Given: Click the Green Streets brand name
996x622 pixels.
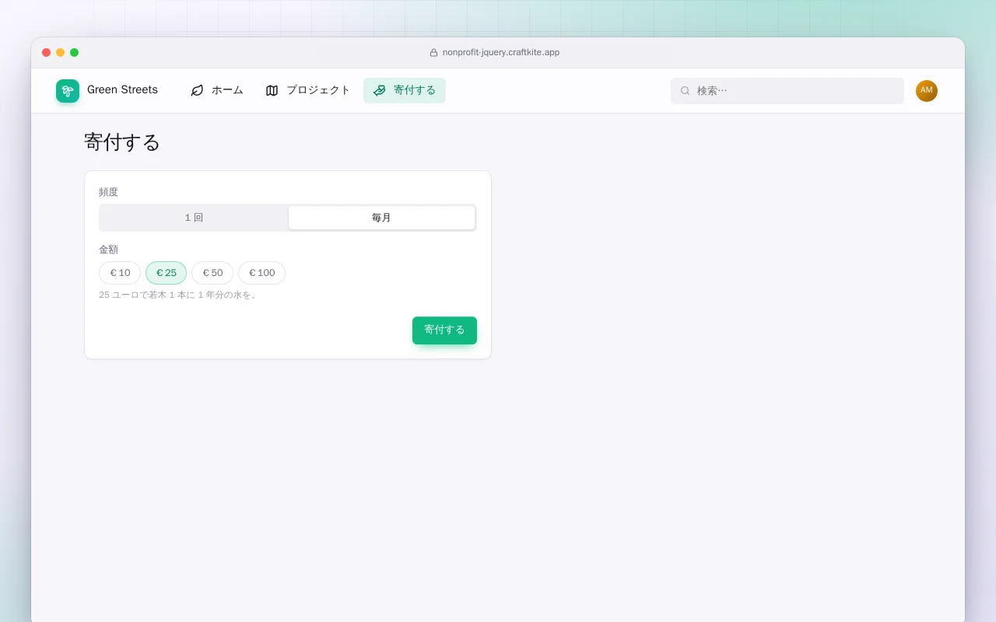Looking at the screenshot, I should point(122,90).
